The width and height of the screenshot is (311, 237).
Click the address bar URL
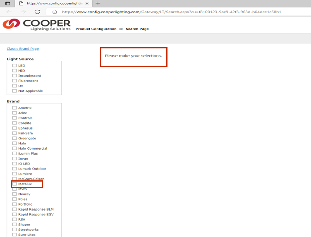tap(171, 12)
